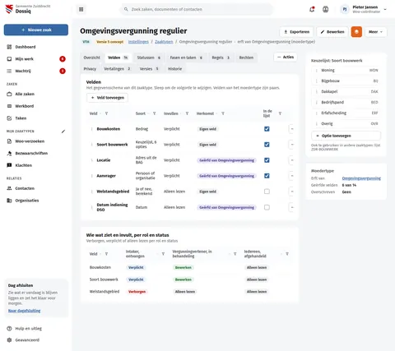Follow the Omgevingsvergunning moedertype link
Screen dimensions: 395x351
(x=361, y=178)
